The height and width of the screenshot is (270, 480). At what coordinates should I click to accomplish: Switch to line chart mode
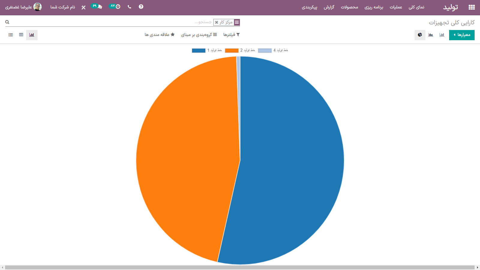pos(430,35)
